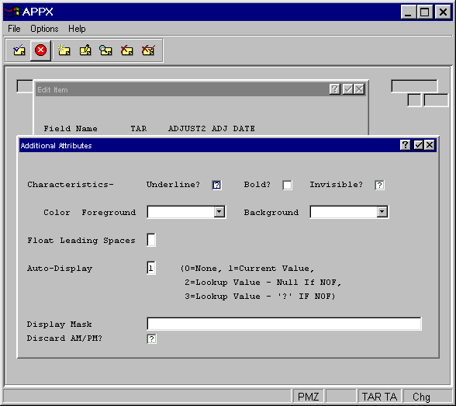The width and height of the screenshot is (456, 406).
Task: Click the question-mark help icon of Additional Attributes
Action: coord(405,145)
